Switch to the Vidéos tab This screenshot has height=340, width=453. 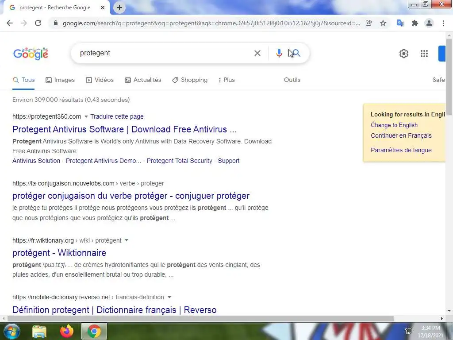pos(100,80)
